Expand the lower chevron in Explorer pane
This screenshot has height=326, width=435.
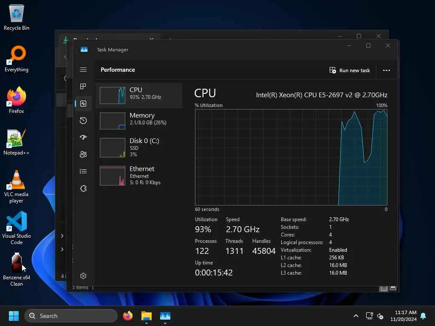pos(62,249)
